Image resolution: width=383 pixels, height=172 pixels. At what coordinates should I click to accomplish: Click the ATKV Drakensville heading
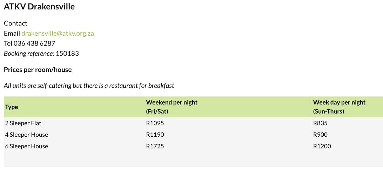39,7
